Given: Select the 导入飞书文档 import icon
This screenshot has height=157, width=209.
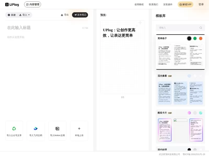Looking at the screenshot, I should (36, 128).
